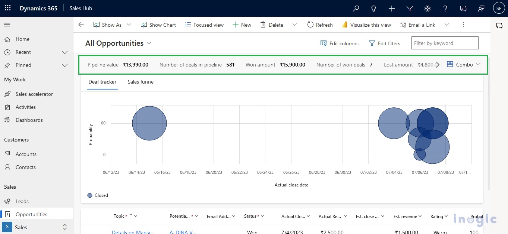Collapse the hamburger site map menu
This screenshot has height=234, width=508.
point(7,25)
